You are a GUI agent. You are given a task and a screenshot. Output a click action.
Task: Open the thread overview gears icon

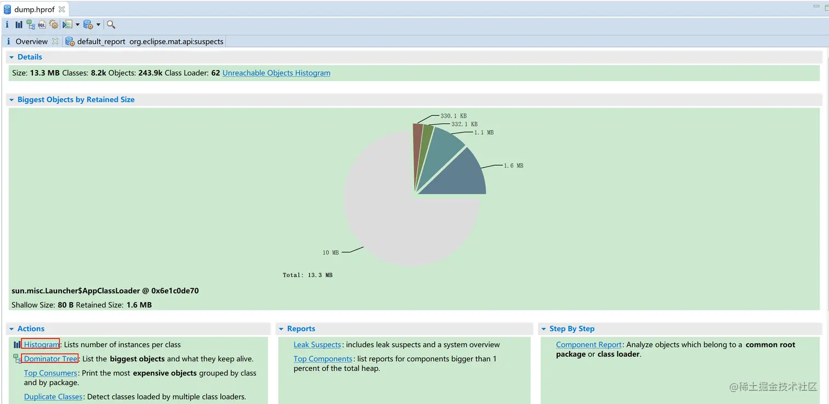pyautogui.click(x=54, y=25)
